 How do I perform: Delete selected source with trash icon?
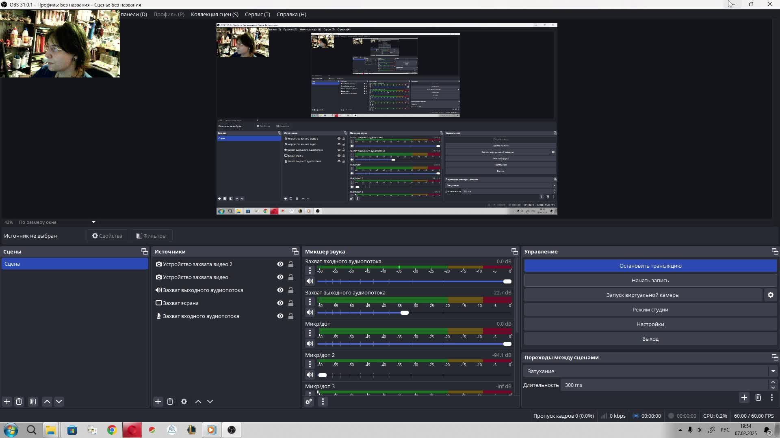pos(170,401)
